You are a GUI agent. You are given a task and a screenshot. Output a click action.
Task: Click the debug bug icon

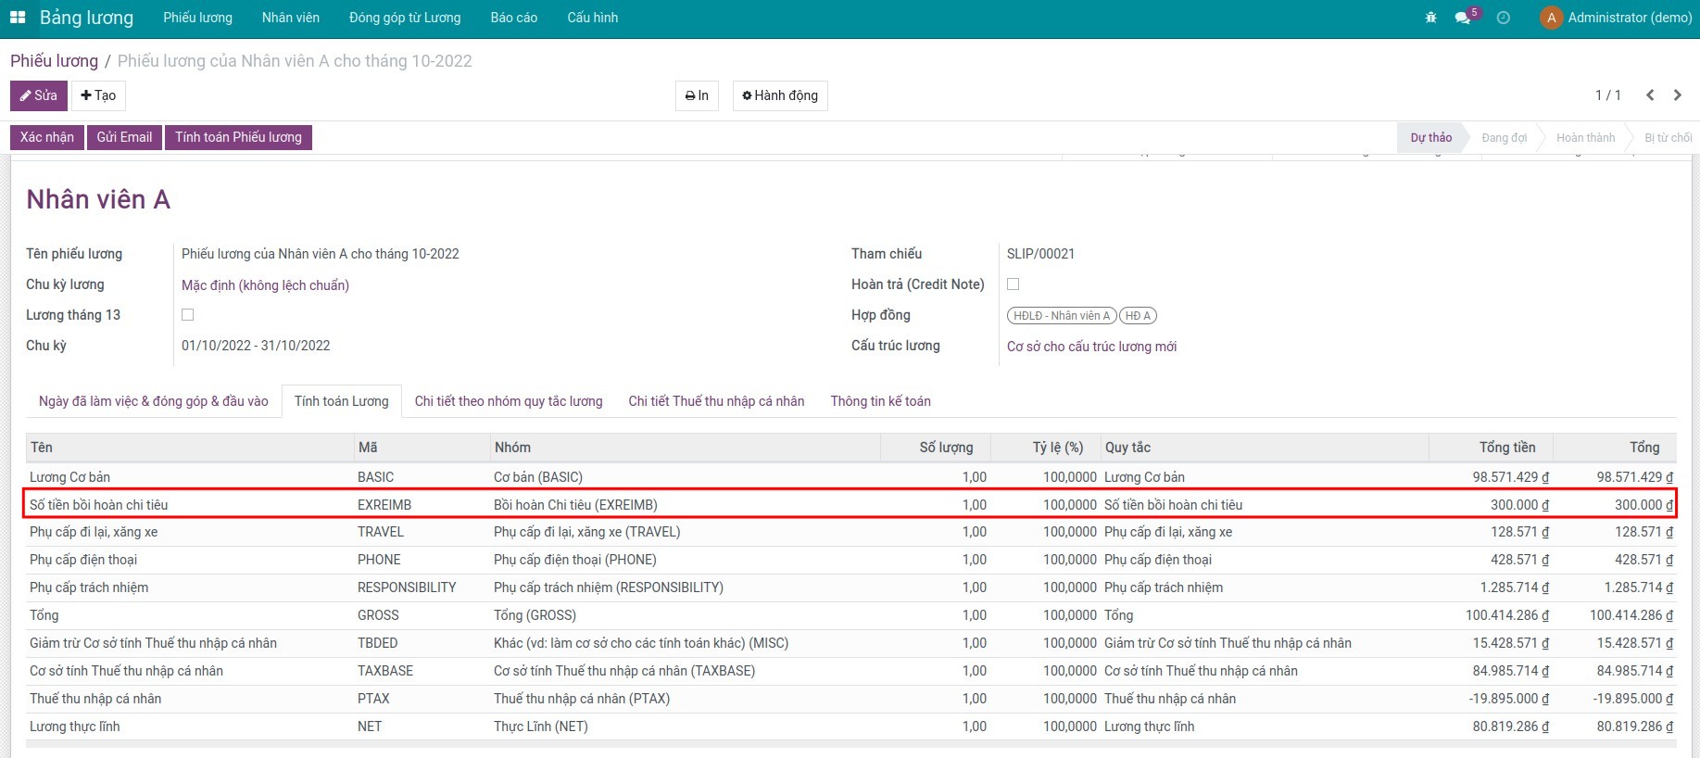[x=1430, y=18]
